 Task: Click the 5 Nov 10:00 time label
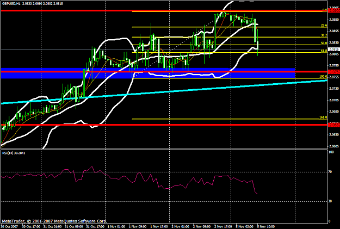(x=266, y=227)
